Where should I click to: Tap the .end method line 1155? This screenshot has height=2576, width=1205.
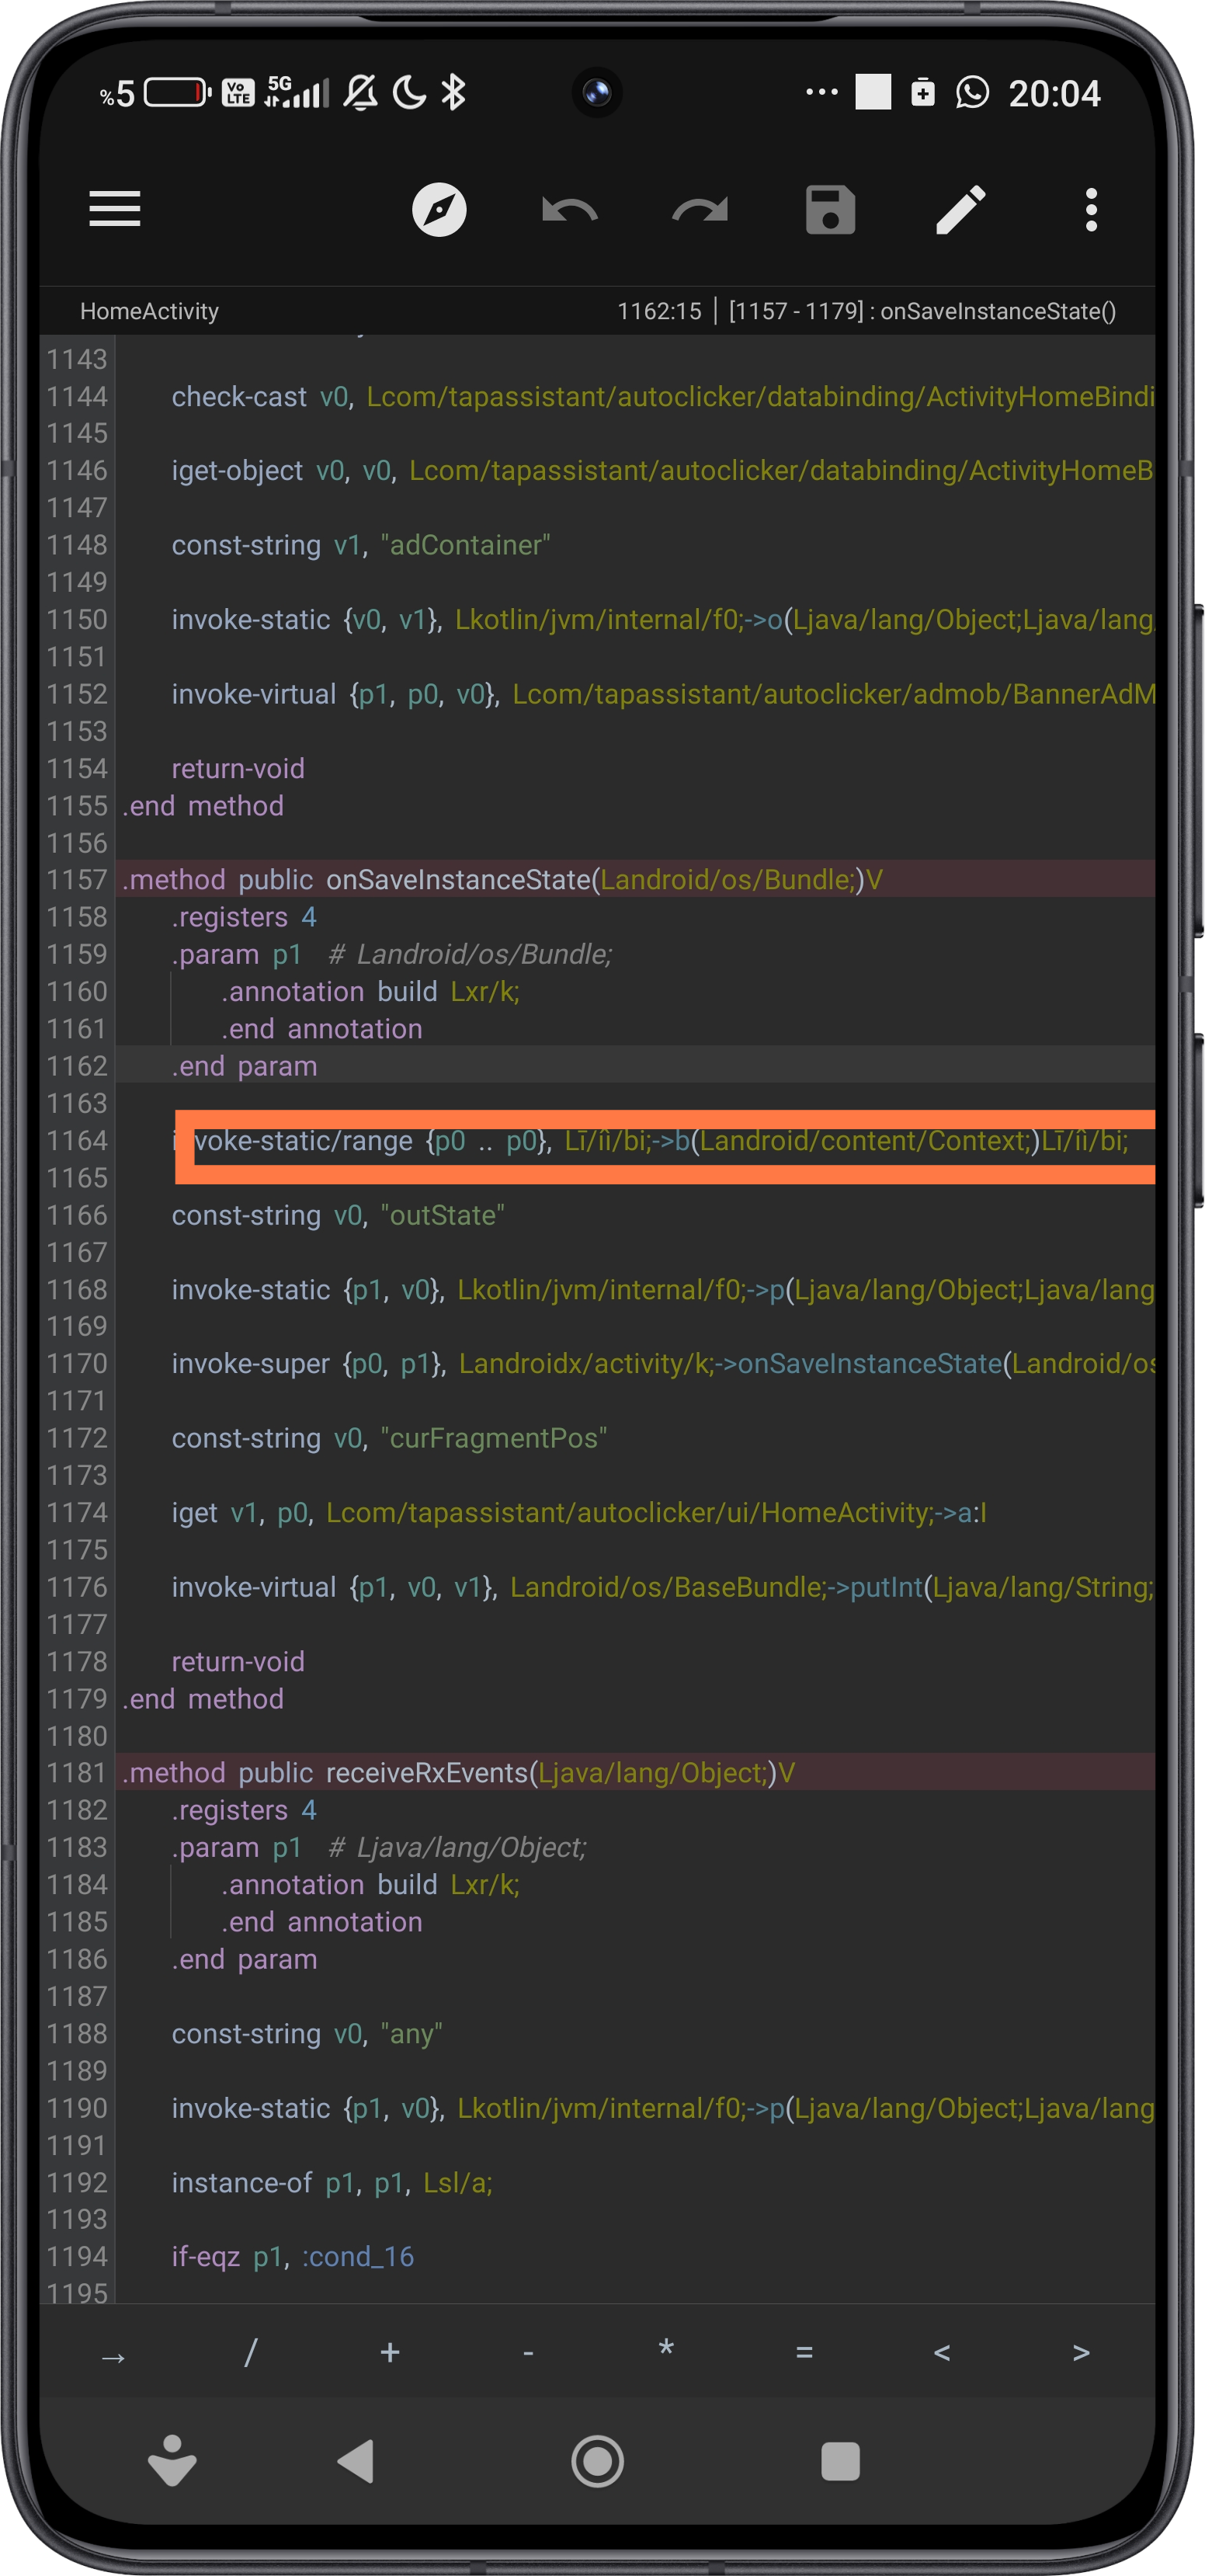(203, 806)
